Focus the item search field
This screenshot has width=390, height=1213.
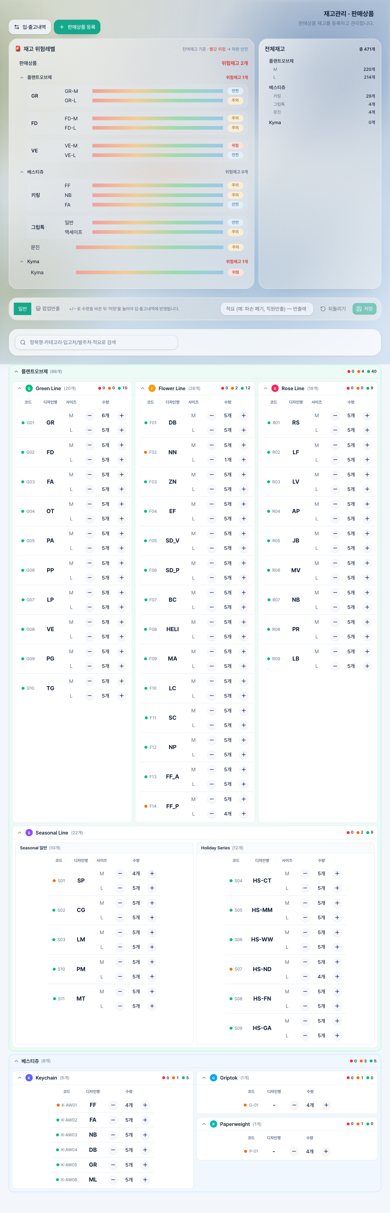tap(96, 342)
